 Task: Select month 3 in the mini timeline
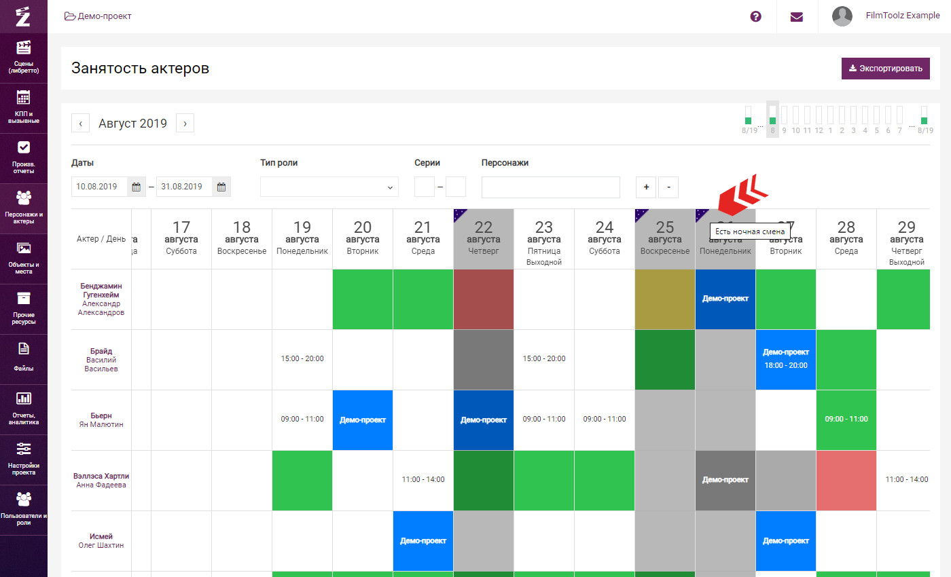tap(853, 119)
